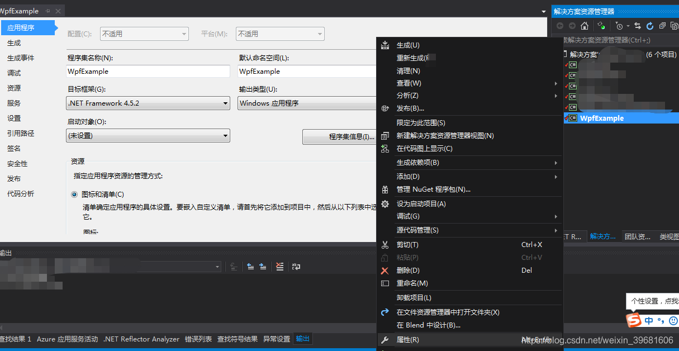Image resolution: width=679 pixels, height=351 pixels.
Task: Click the Forward arrow in Solution Explorer toolbar
Action: (572, 26)
